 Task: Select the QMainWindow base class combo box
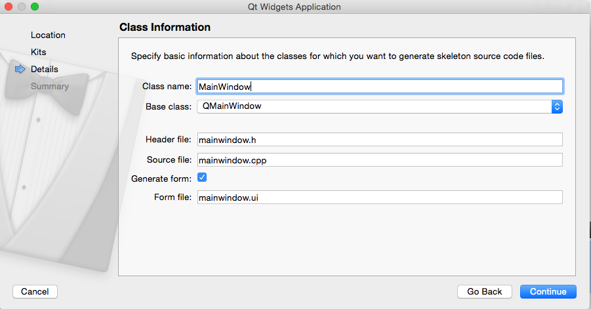[x=380, y=107]
